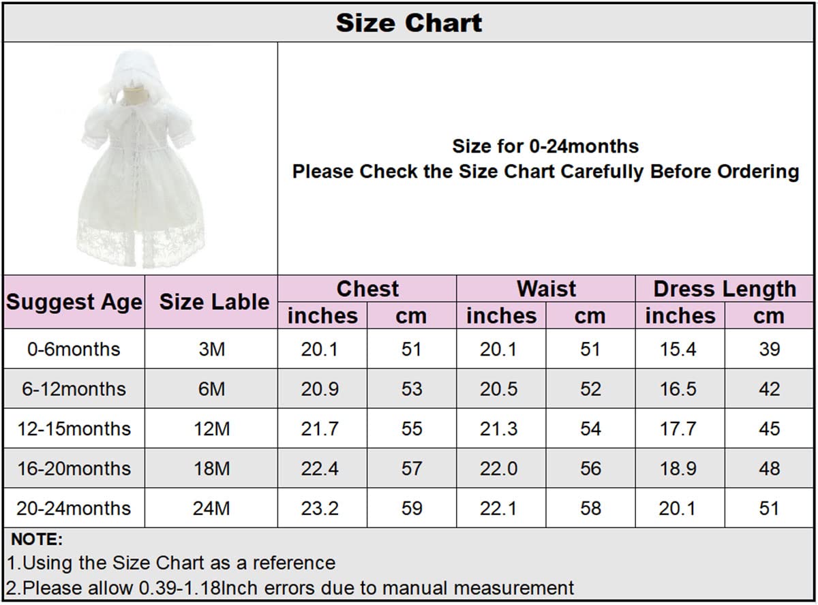Click the cm label under Waist
The image size is (818, 605).
click(x=590, y=315)
